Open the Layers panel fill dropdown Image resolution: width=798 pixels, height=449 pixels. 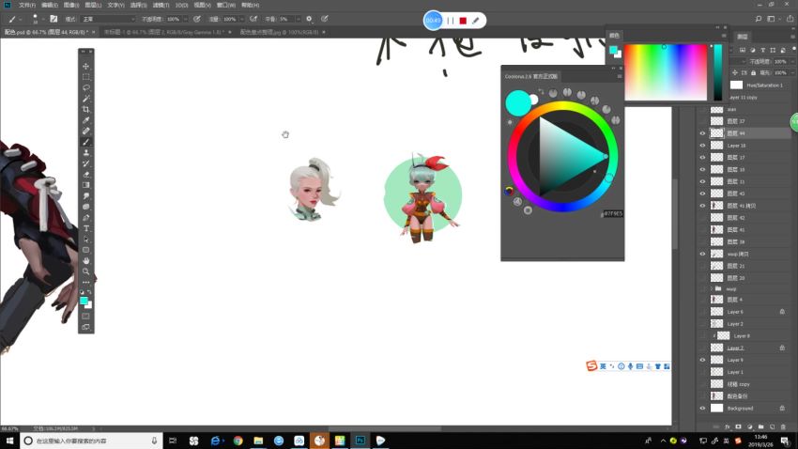click(x=791, y=72)
